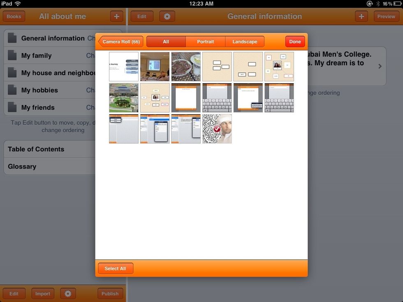Open the General information chapter page icon
This screenshot has width=403, height=302.
click(x=12, y=38)
